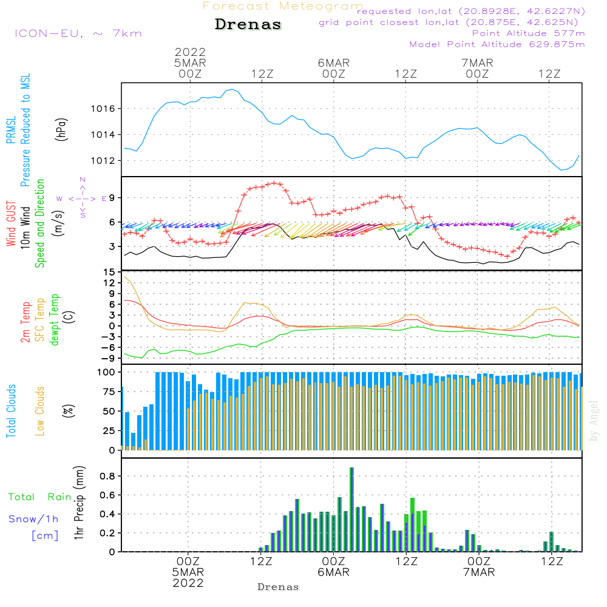Screen dimensions: 607x607
Task: Click the '2022' year label above the charts
Action: click(x=190, y=52)
